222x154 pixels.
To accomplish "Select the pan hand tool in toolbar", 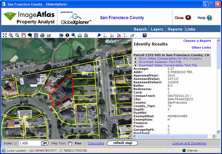I will point(24,35).
